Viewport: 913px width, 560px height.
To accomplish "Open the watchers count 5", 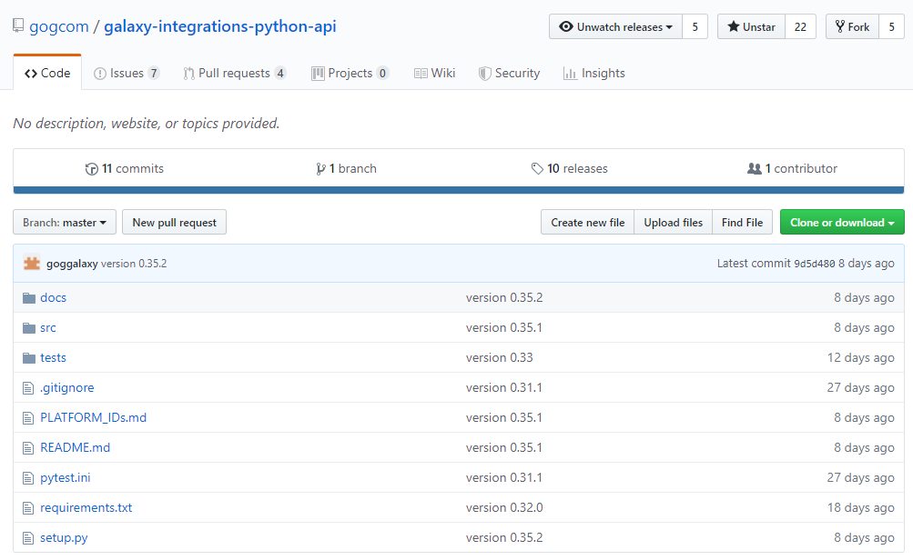I will [695, 26].
